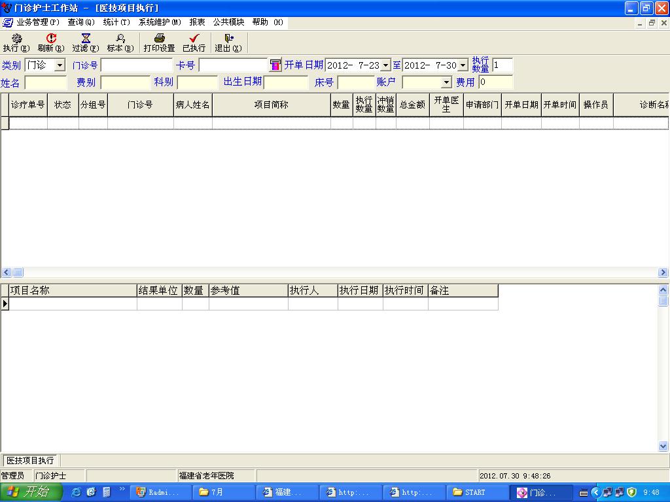Click the taskbar clock 9:48
Screen dimensions: 670x502
651,493
